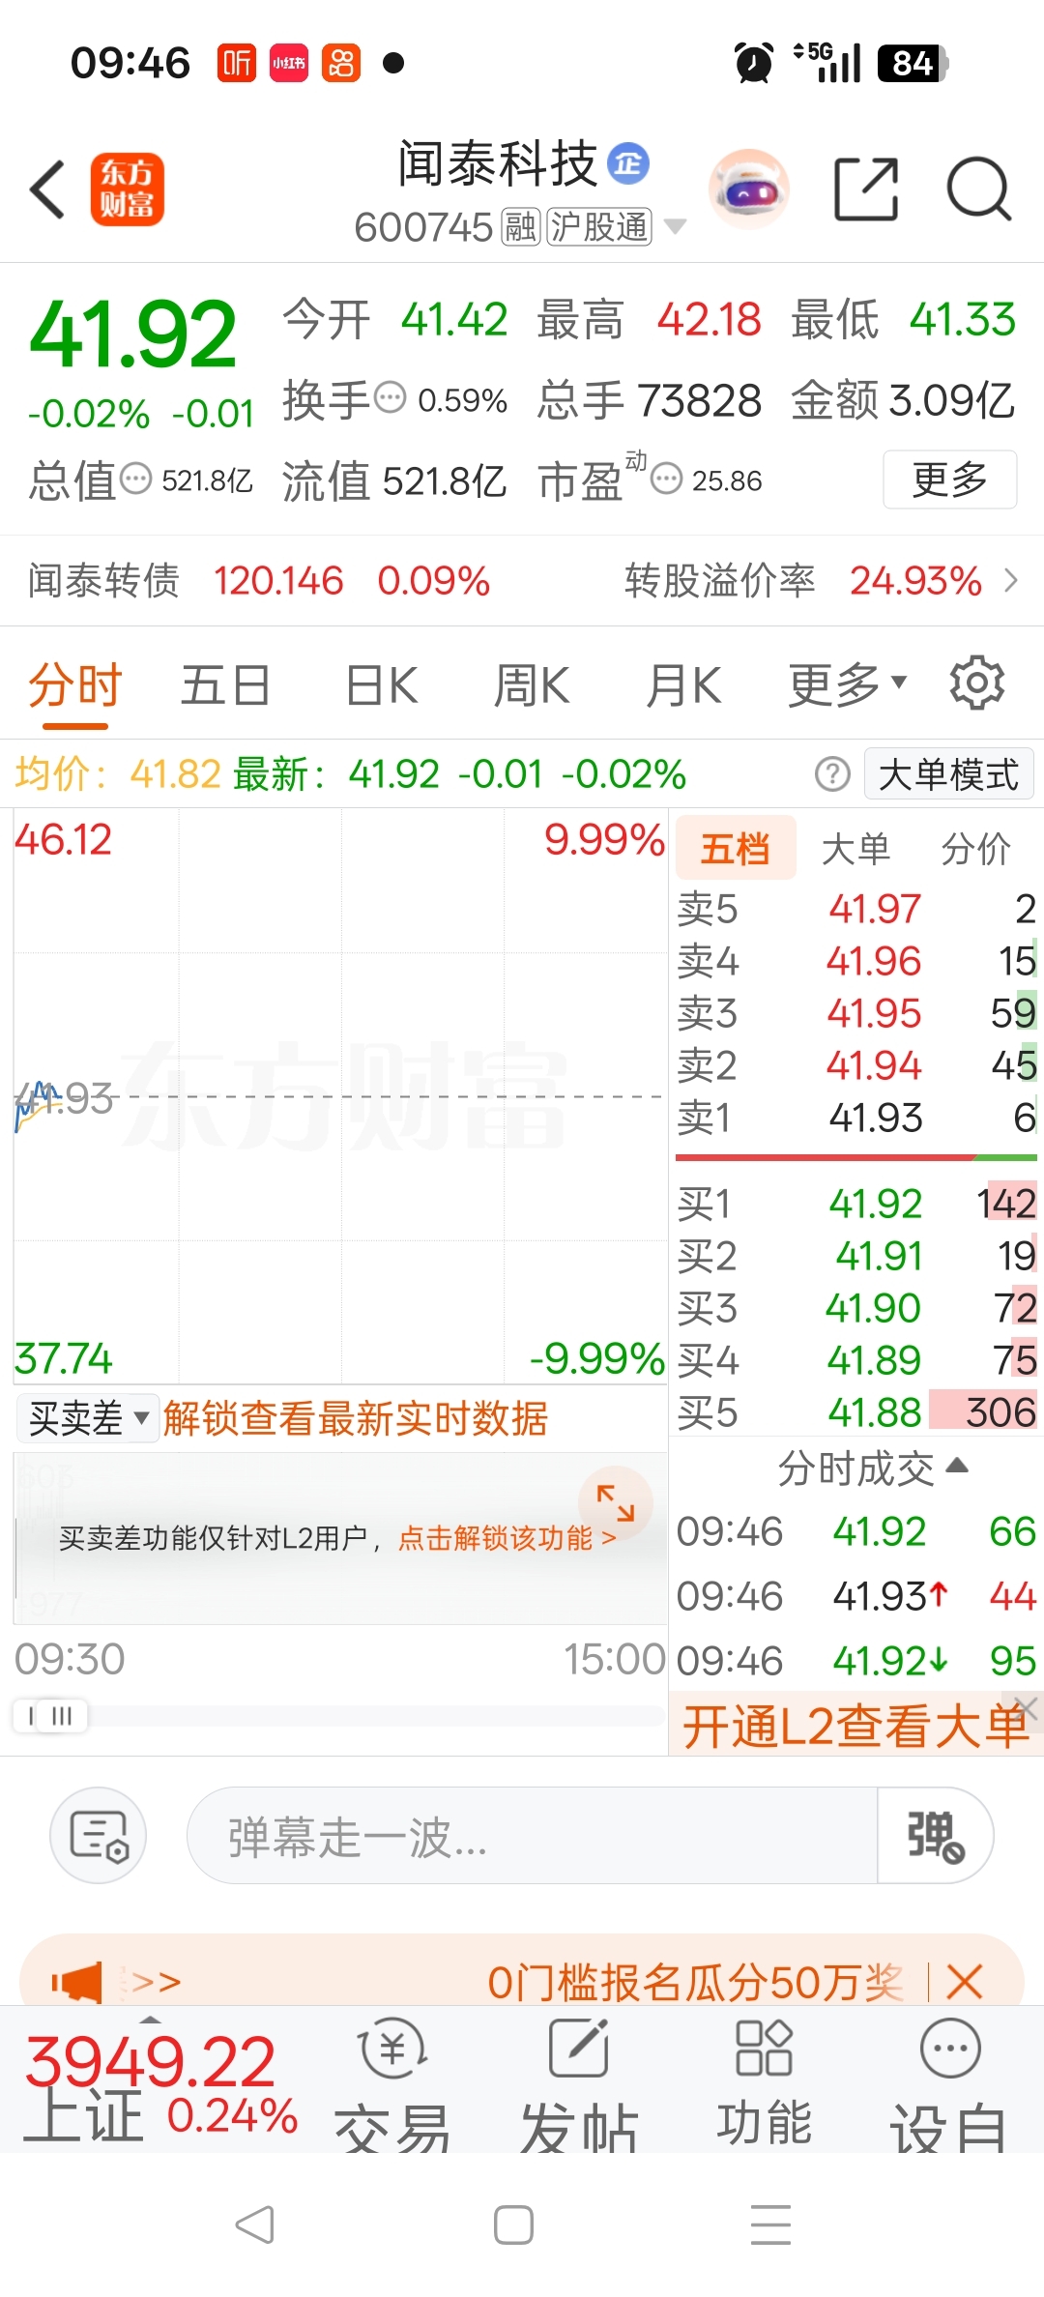
Task: Open the 买卖差 indicator dropdown
Action: (88, 1418)
